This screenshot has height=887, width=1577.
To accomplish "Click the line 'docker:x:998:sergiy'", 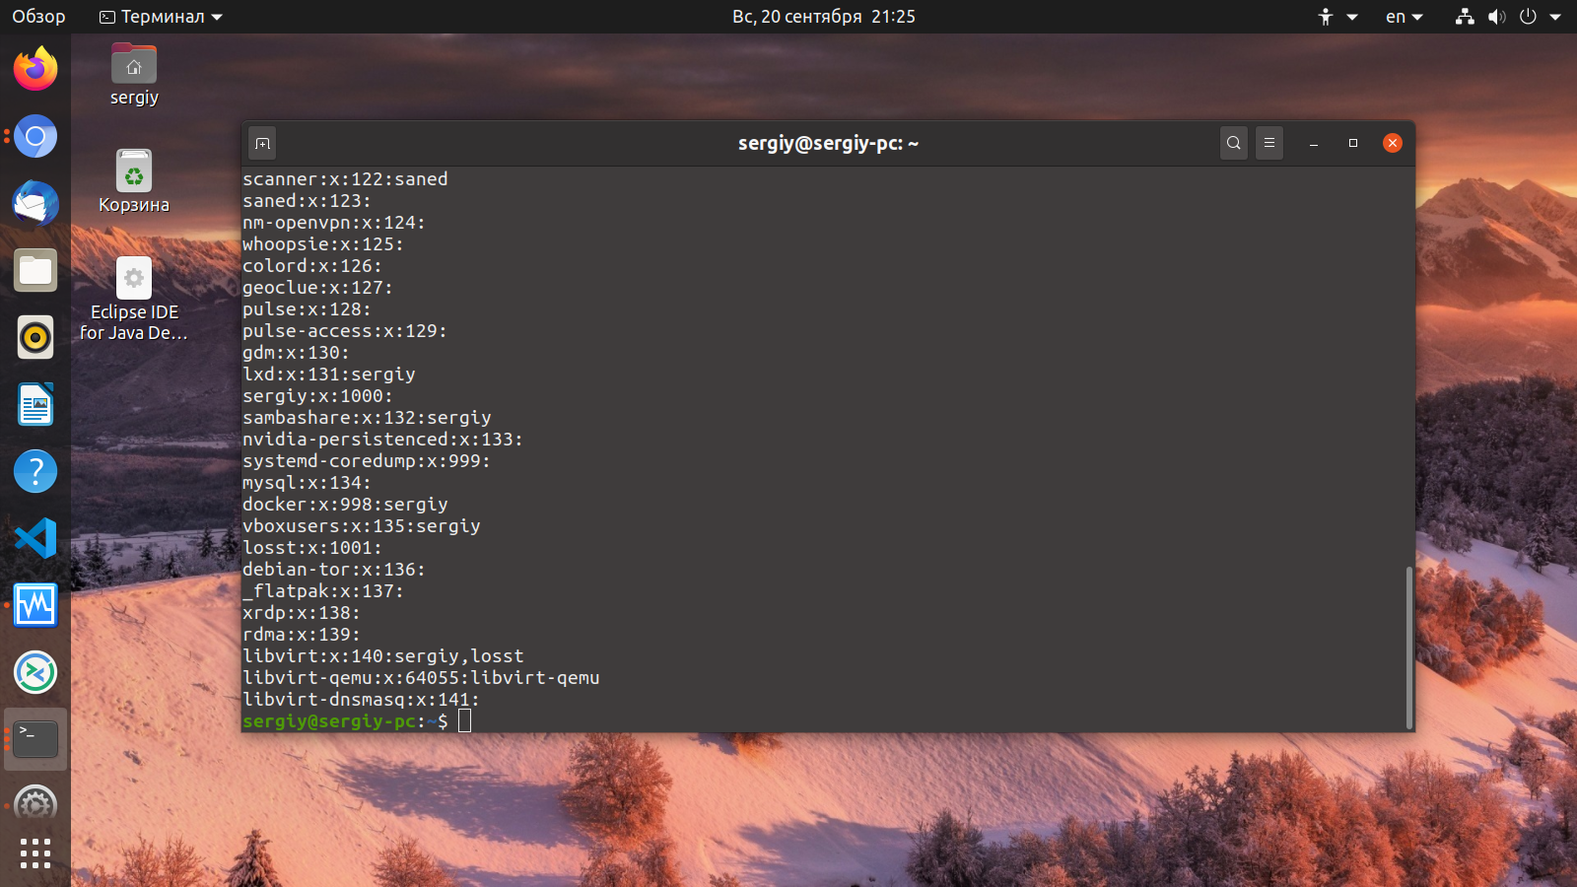I will (x=345, y=505).
